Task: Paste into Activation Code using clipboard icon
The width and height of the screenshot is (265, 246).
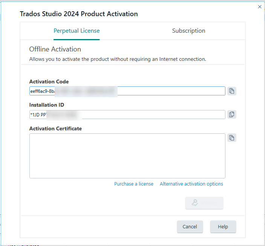Action: click(x=231, y=91)
